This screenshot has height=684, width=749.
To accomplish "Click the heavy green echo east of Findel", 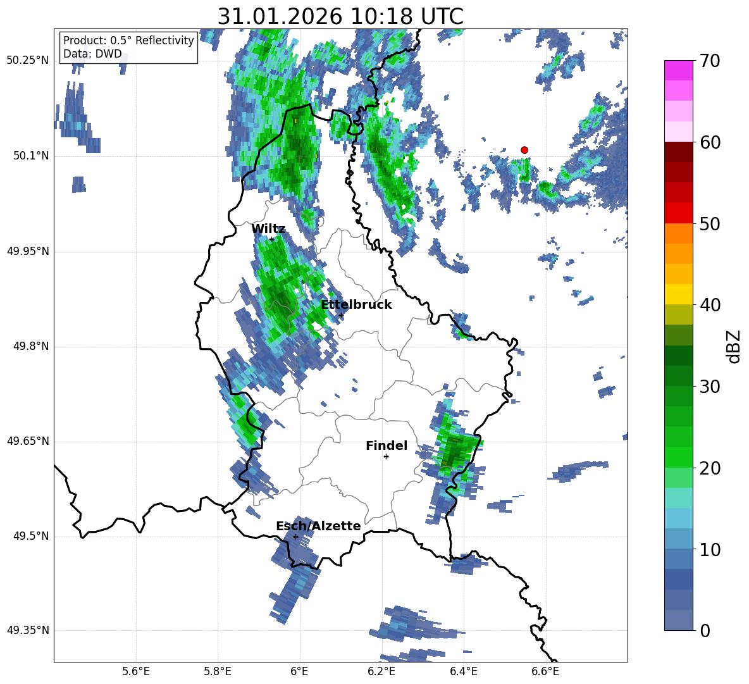I will coord(452,451).
